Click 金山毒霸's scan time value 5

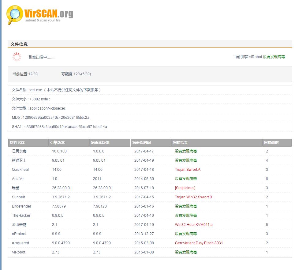[267, 225]
